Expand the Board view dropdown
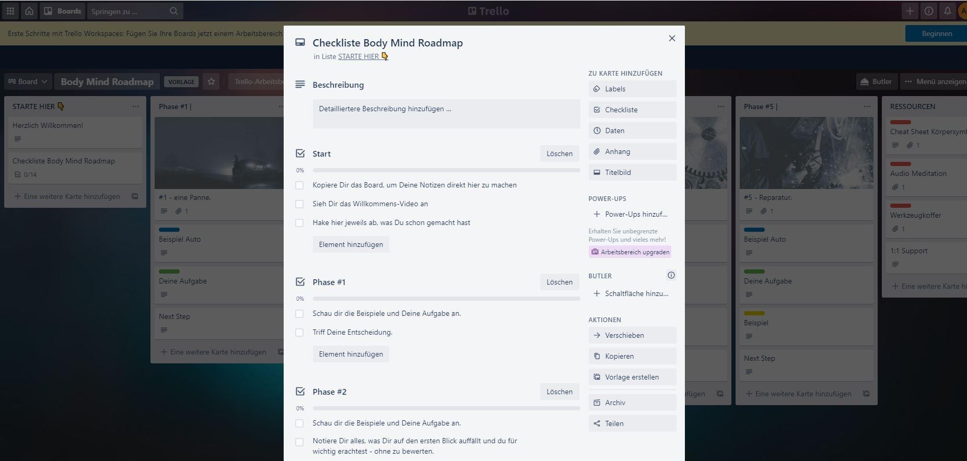The height and width of the screenshot is (461, 967). point(28,81)
